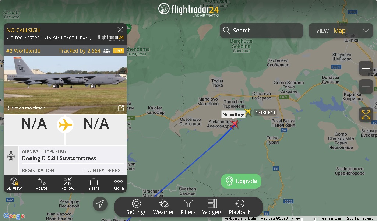Zoom in on the map
The width and height of the screenshot is (377, 221).
(366, 68)
